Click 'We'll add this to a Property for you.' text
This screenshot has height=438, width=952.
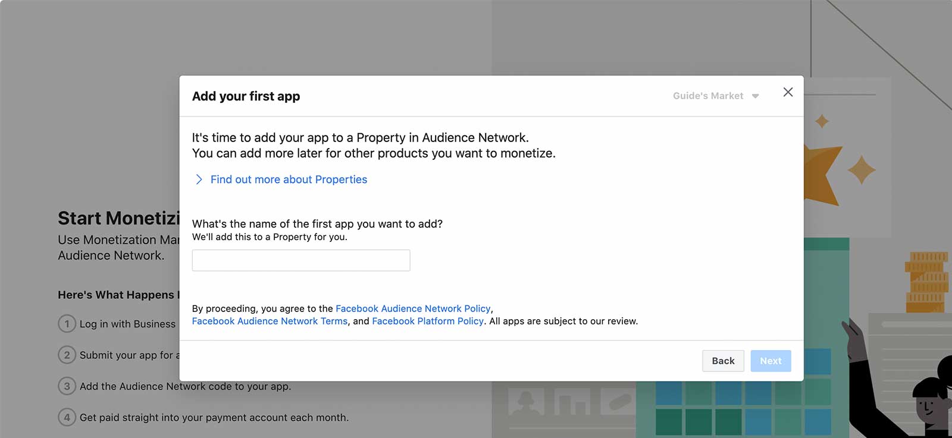270,237
